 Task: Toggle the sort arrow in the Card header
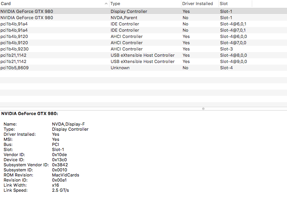(x=106, y=4)
